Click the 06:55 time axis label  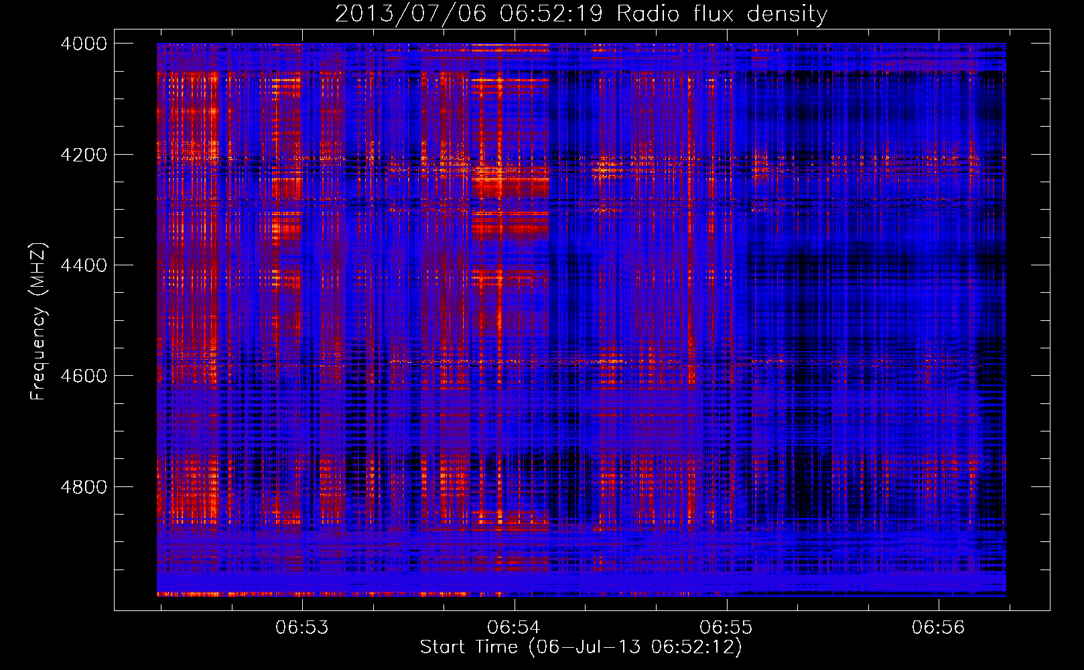click(726, 627)
